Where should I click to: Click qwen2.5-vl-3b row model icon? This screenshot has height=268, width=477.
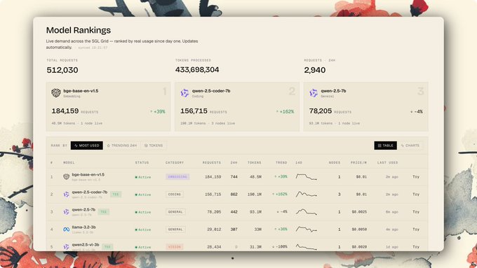tap(67, 247)
